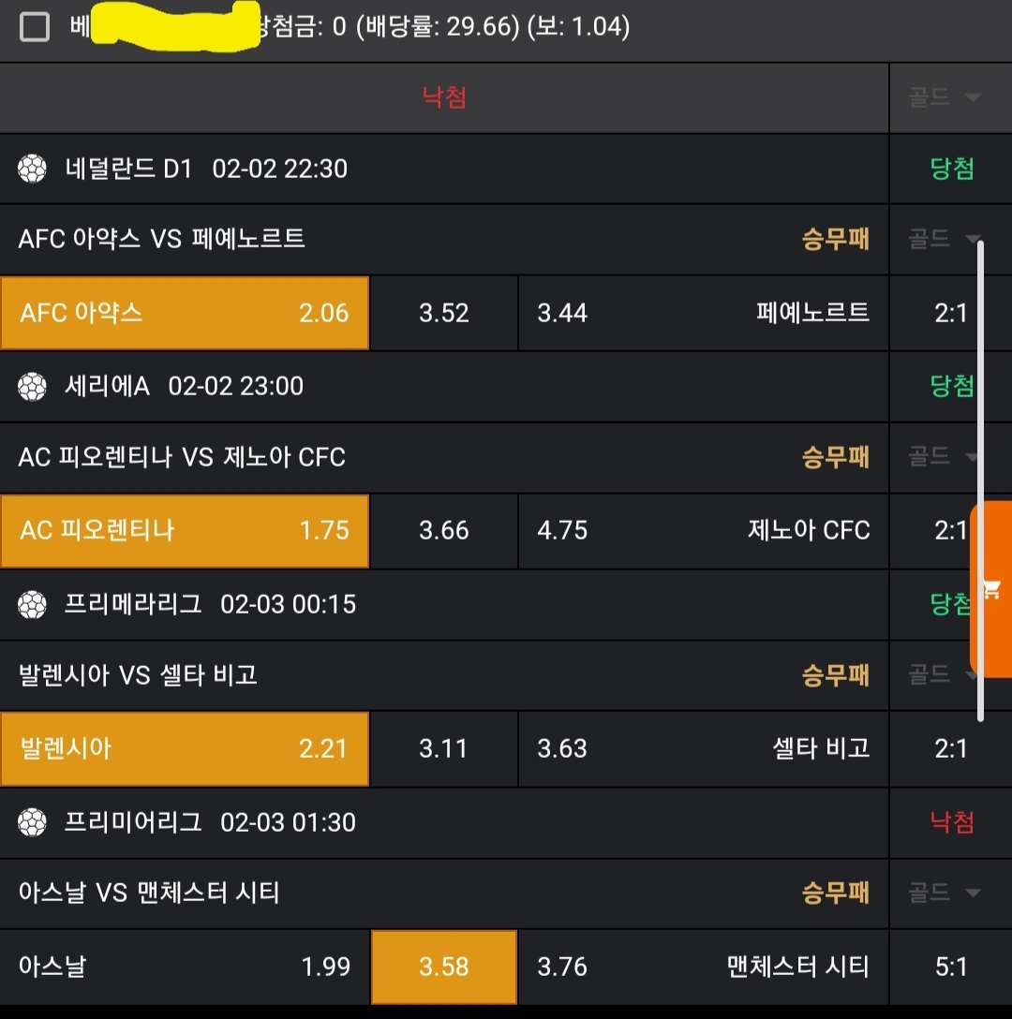
Task: Click 승무패 label for AC 피오렌티나 match
Action: click(835, 457)
